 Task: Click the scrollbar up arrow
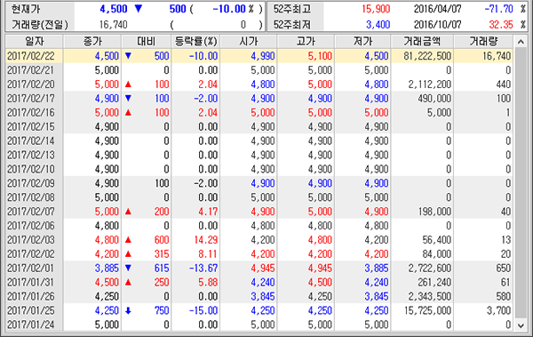pos(521,42)
